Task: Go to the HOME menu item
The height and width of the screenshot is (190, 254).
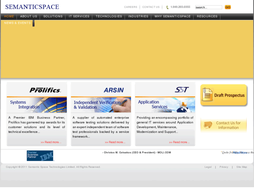Action: (x=9, y=16)
